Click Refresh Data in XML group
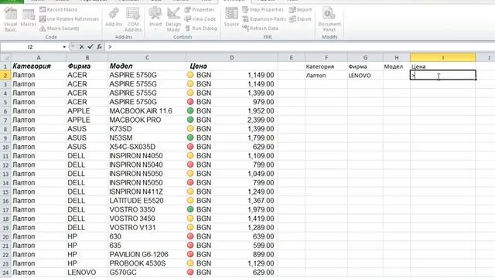 click(x=261, y=29)
